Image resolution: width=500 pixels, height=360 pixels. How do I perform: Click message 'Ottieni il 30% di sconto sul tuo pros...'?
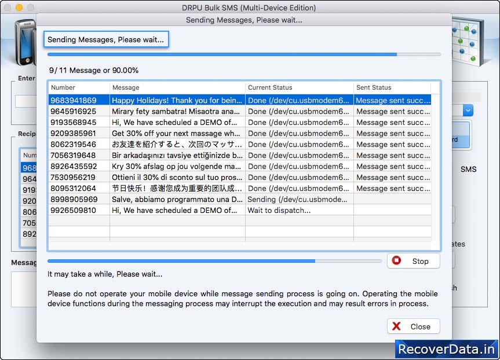[177, 178]
